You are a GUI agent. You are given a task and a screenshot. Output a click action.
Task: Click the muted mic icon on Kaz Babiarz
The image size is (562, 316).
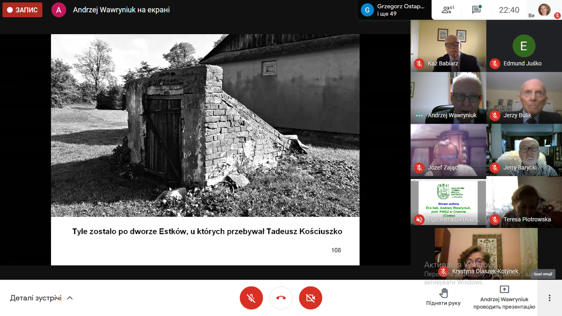(419, 64)
